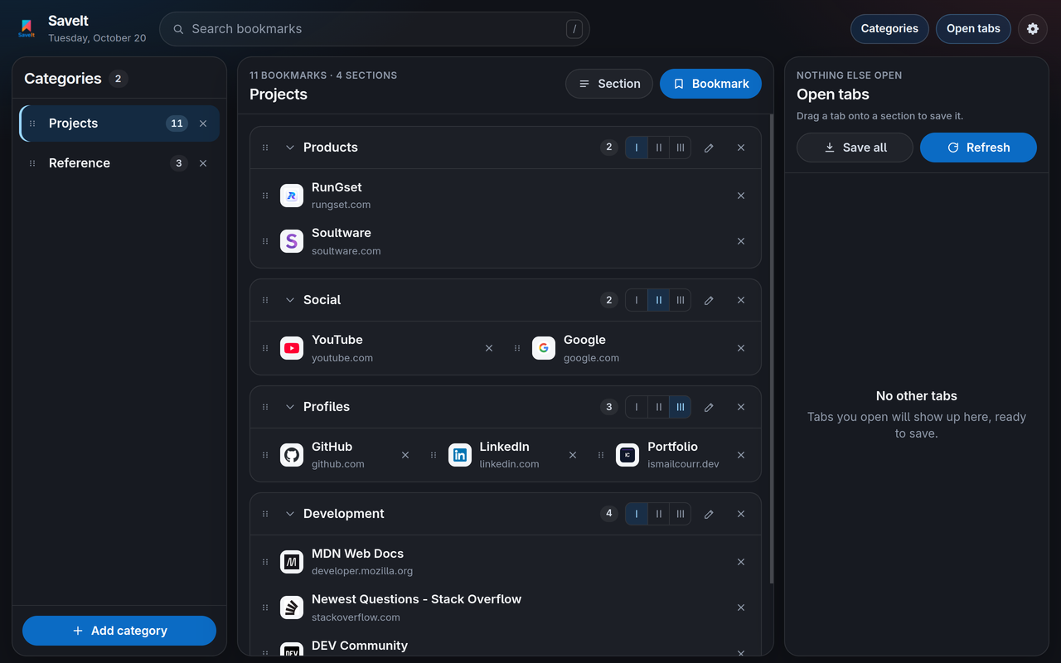Focus the Search bookmarks field
Viewport: 1061px width, 663px height.
(x=375, y=29)
